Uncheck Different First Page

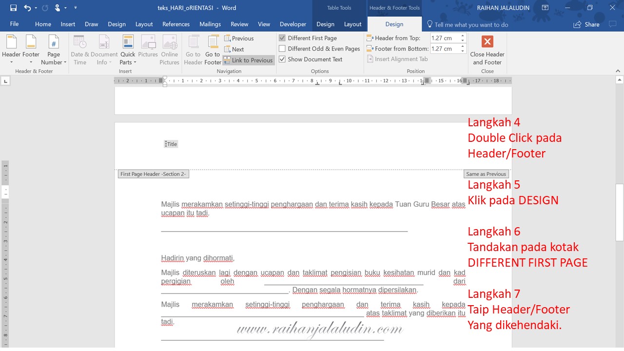[x=282, y=38]
